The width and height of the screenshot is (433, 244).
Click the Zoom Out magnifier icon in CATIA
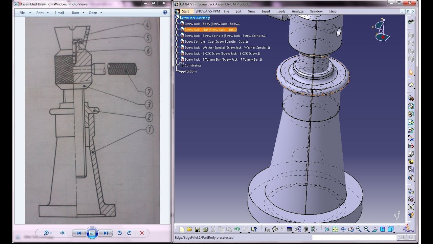point(367,229)
